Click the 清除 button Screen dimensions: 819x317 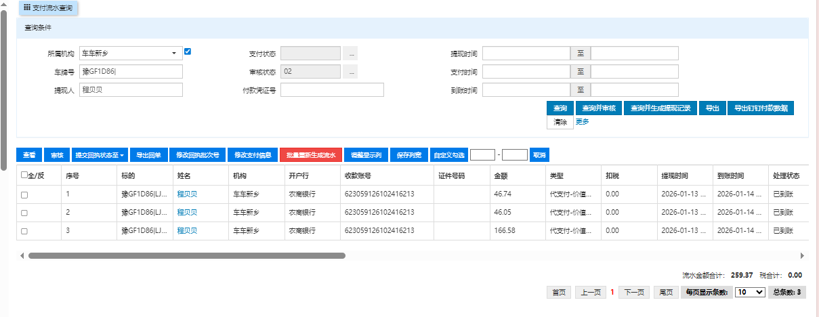coord(560,122)
